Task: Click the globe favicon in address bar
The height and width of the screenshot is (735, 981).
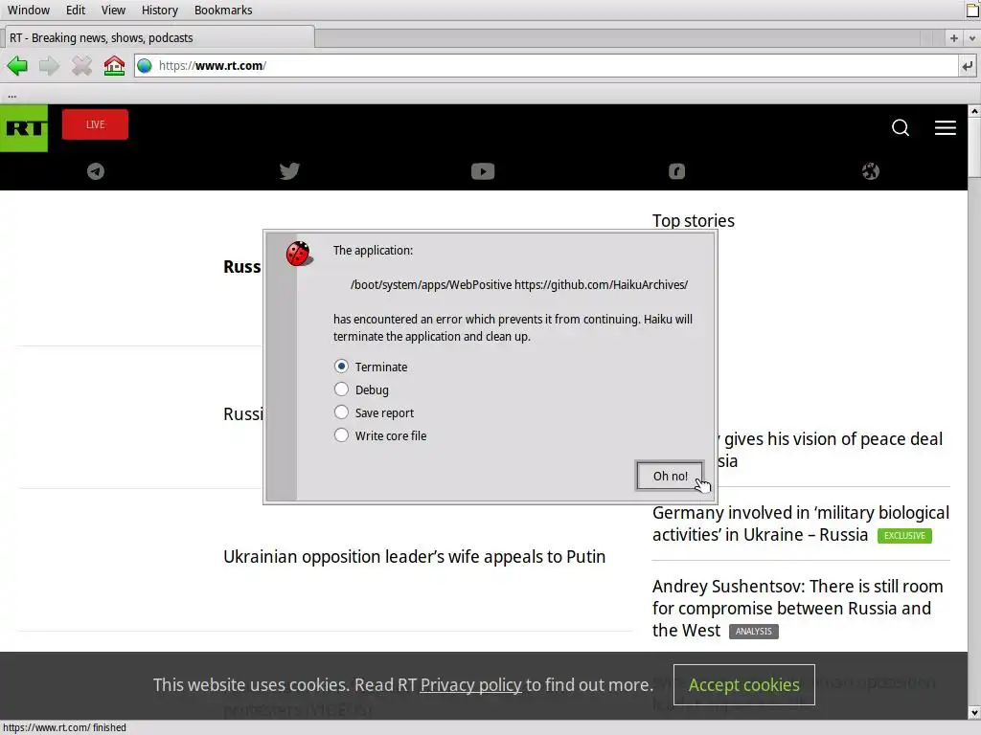Action: pos(145,66)
